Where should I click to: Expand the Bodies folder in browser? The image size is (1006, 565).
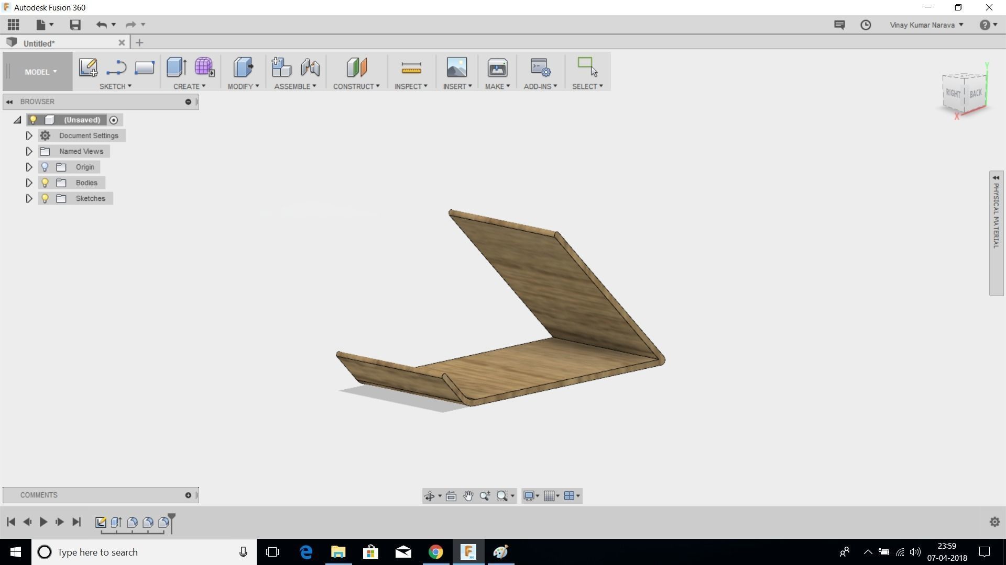(x=29, y=183)
